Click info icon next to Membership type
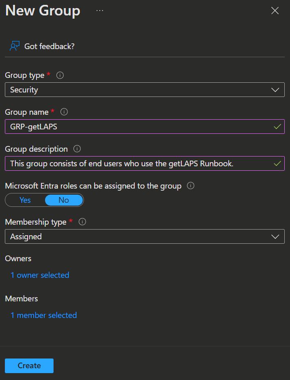290x380 pixels. tap(82, 222)
